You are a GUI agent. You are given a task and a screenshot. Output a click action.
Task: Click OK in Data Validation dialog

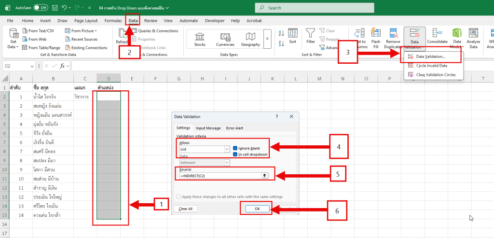pyautogui.click(x=258, y=209)
